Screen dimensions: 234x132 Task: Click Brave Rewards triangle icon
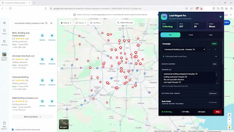(201, 9)
